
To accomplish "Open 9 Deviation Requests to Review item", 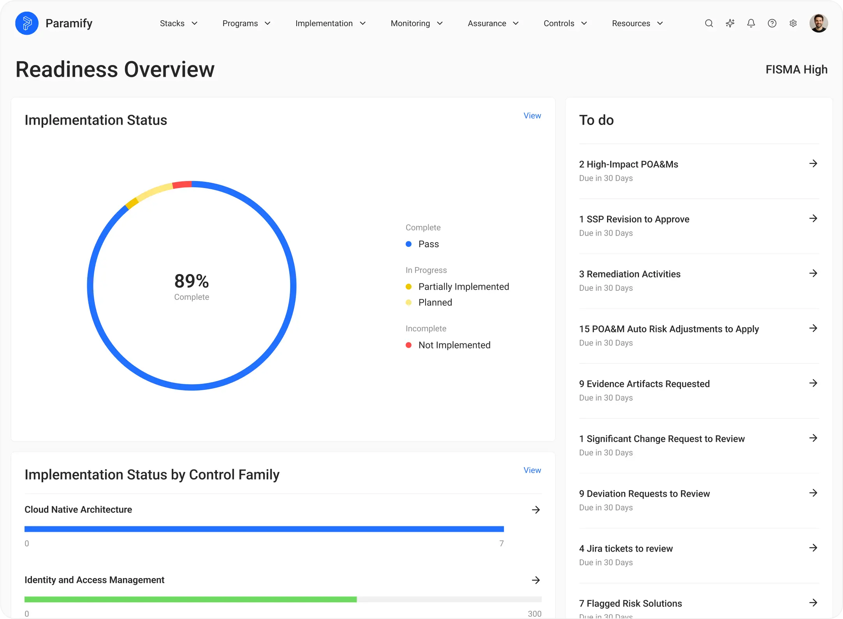I will (x=699, y=500).
